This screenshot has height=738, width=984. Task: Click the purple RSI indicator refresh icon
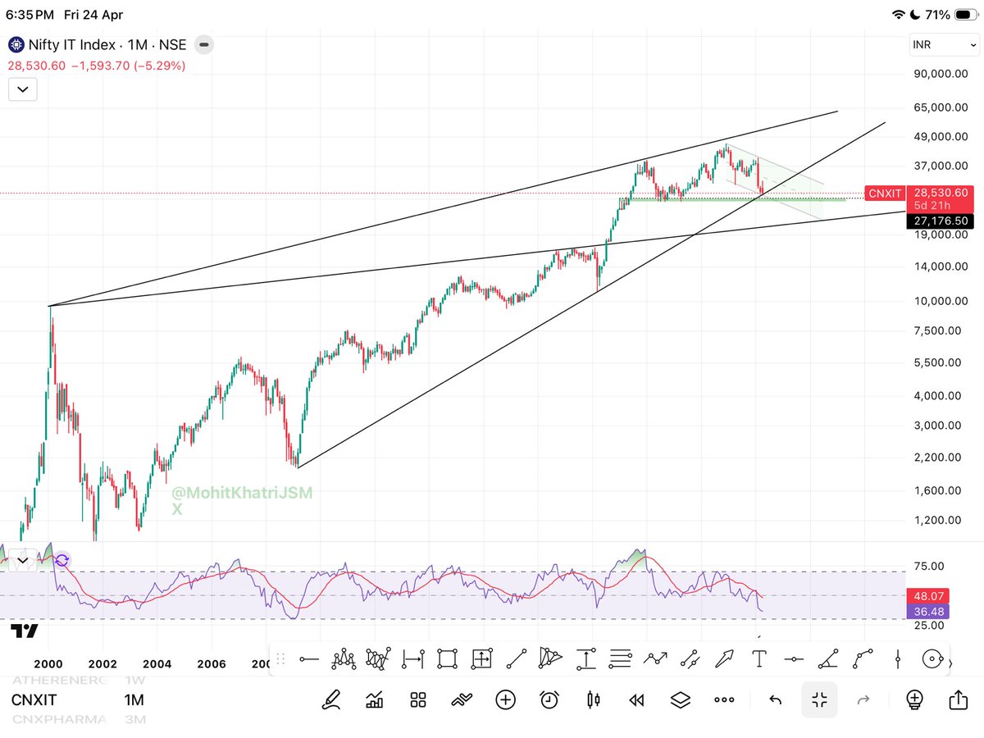tap(62, 561)
